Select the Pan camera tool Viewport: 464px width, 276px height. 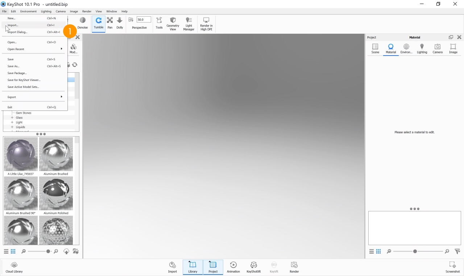coord(110,23)
